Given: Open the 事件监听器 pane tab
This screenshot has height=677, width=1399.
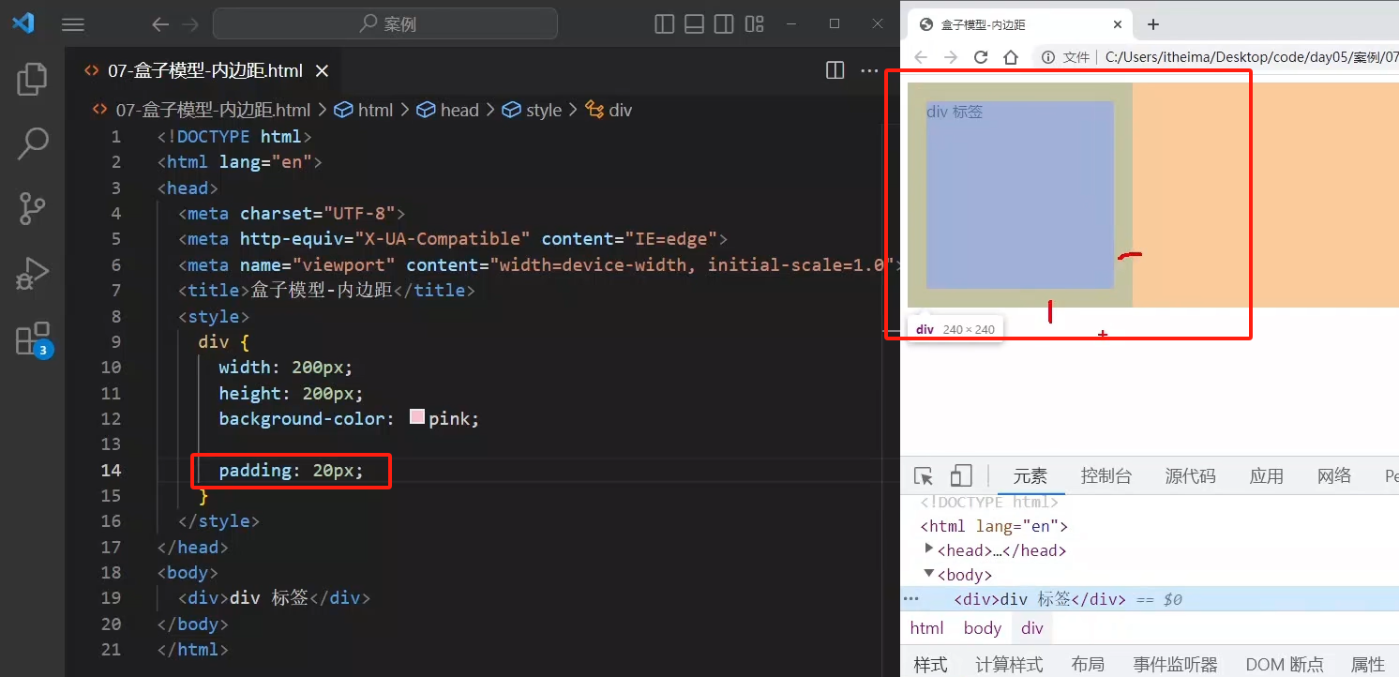Looking at the screenshot, I should [1175, 664].
